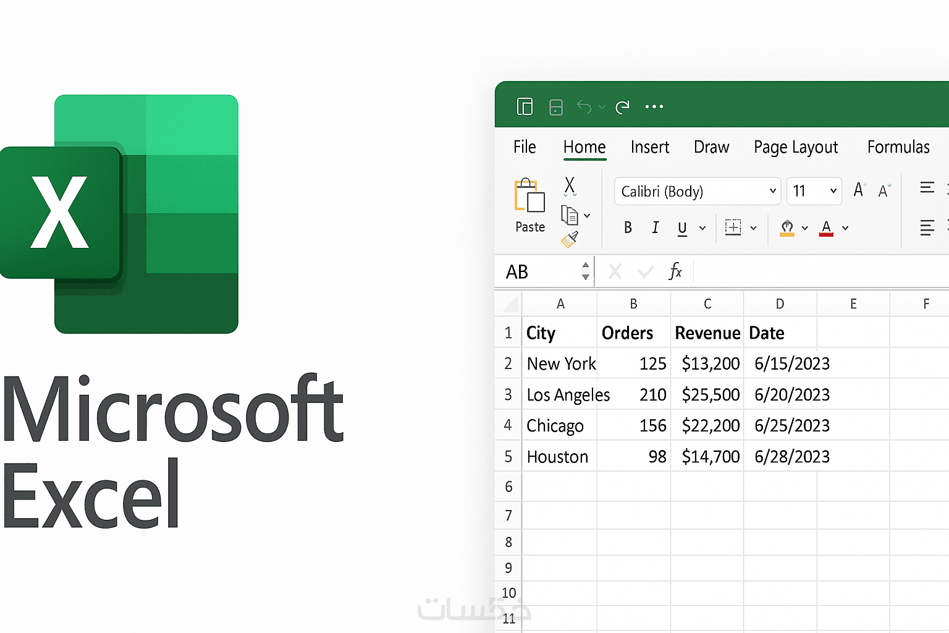
Task: Select the New York cell
Action: (560, 363)
